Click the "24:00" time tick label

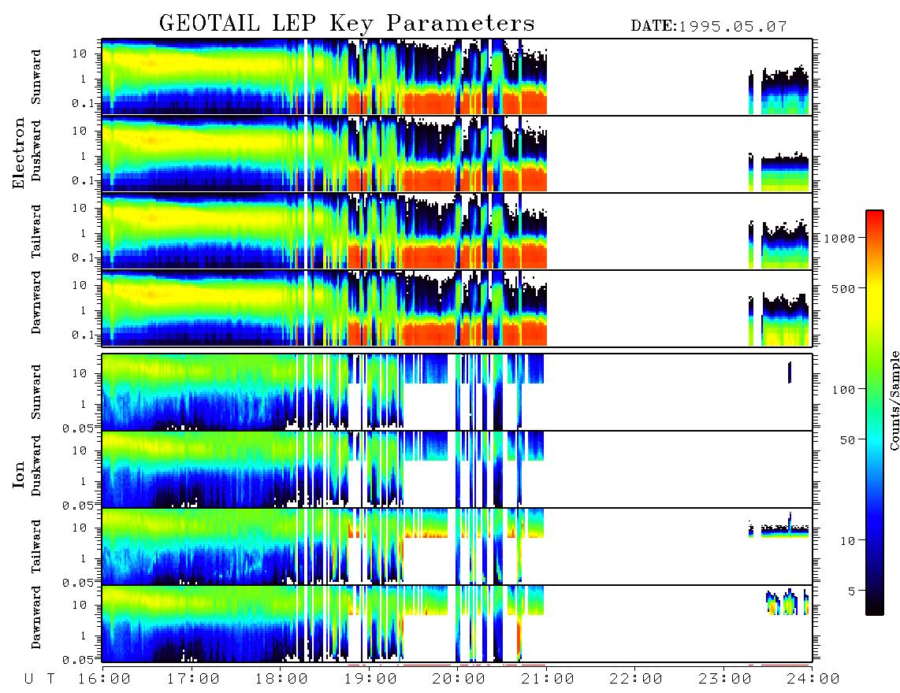click(813, 679)
